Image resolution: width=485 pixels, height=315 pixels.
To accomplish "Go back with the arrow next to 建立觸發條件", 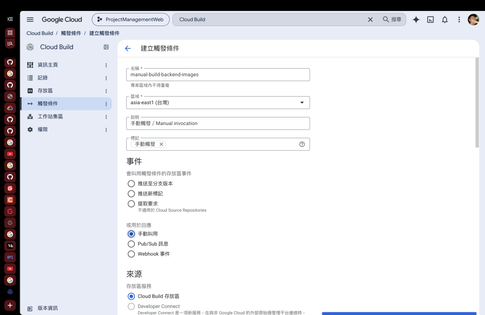I will (128, 48).
